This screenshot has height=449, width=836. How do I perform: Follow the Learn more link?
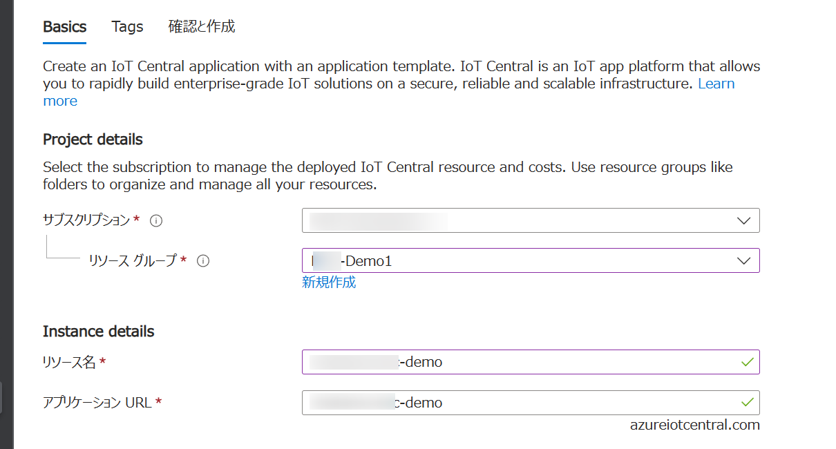point(716,84)
